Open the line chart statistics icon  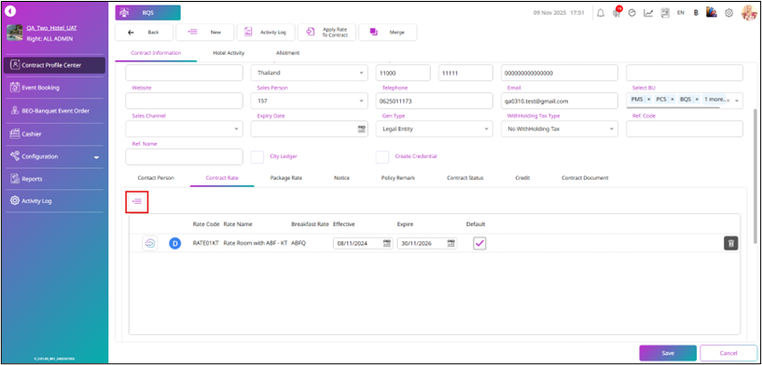648,13
